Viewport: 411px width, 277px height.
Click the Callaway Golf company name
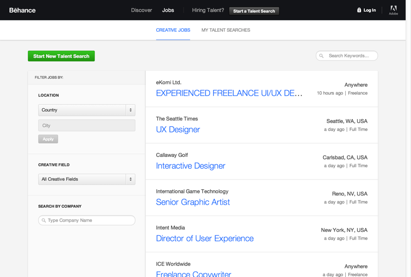[x=172, y=155]
